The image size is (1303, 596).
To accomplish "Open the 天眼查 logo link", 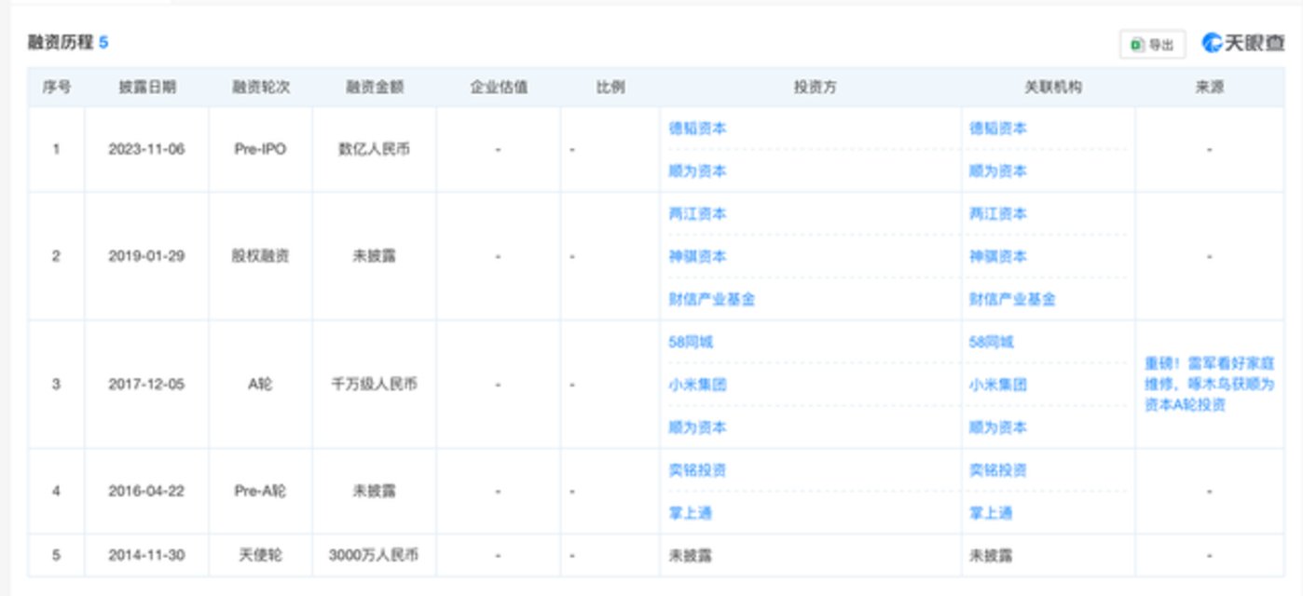I will (1242, 43).
